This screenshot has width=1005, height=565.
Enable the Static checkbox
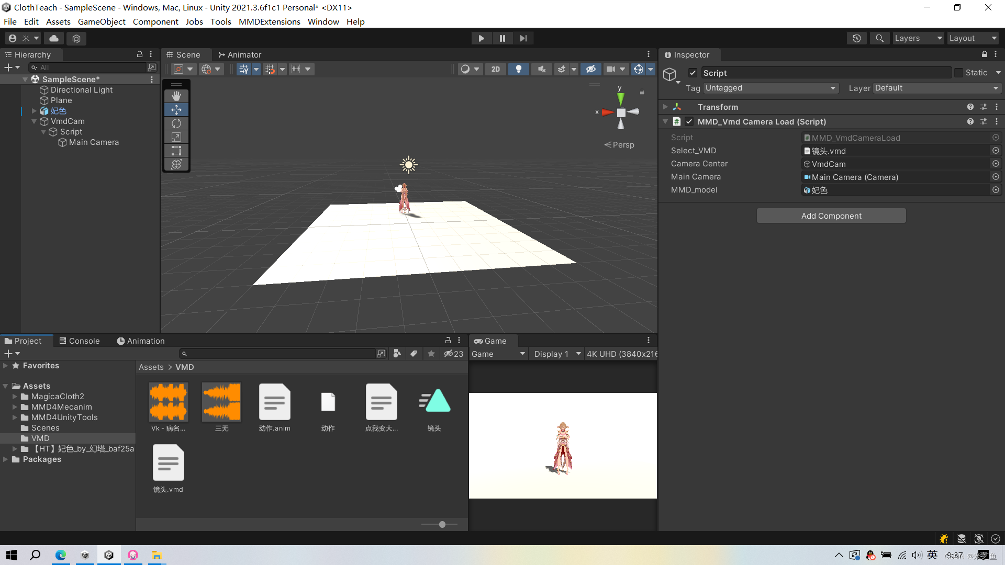[x=958, y=73]
